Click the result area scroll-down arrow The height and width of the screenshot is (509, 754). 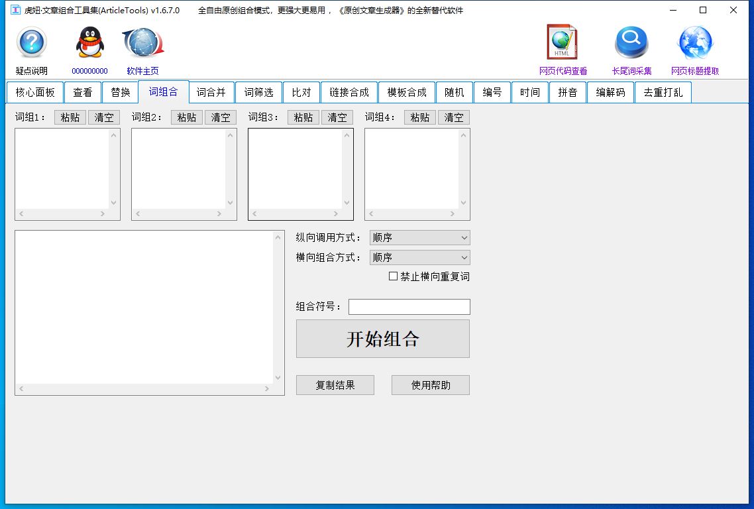click(278, 378)
